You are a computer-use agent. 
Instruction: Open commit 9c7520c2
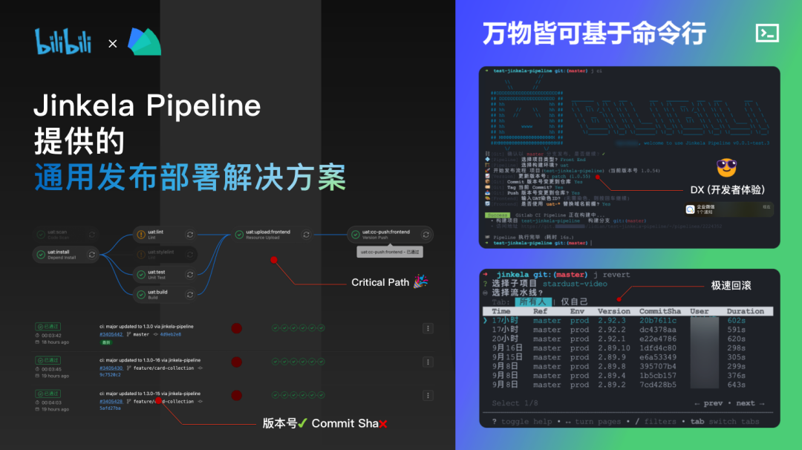click(110, 375)
